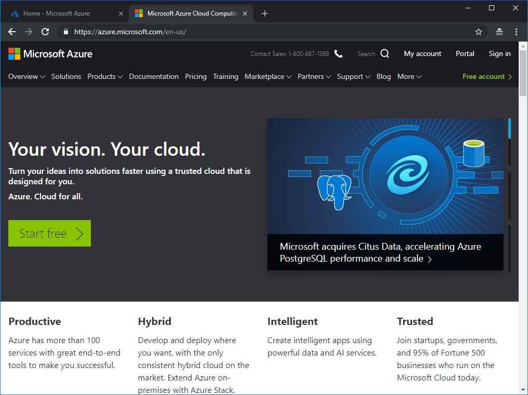This screenshot has width=528, height=395.
Task: Switch to Home - Microsoft Azure tab
Action: pos(56,13)
